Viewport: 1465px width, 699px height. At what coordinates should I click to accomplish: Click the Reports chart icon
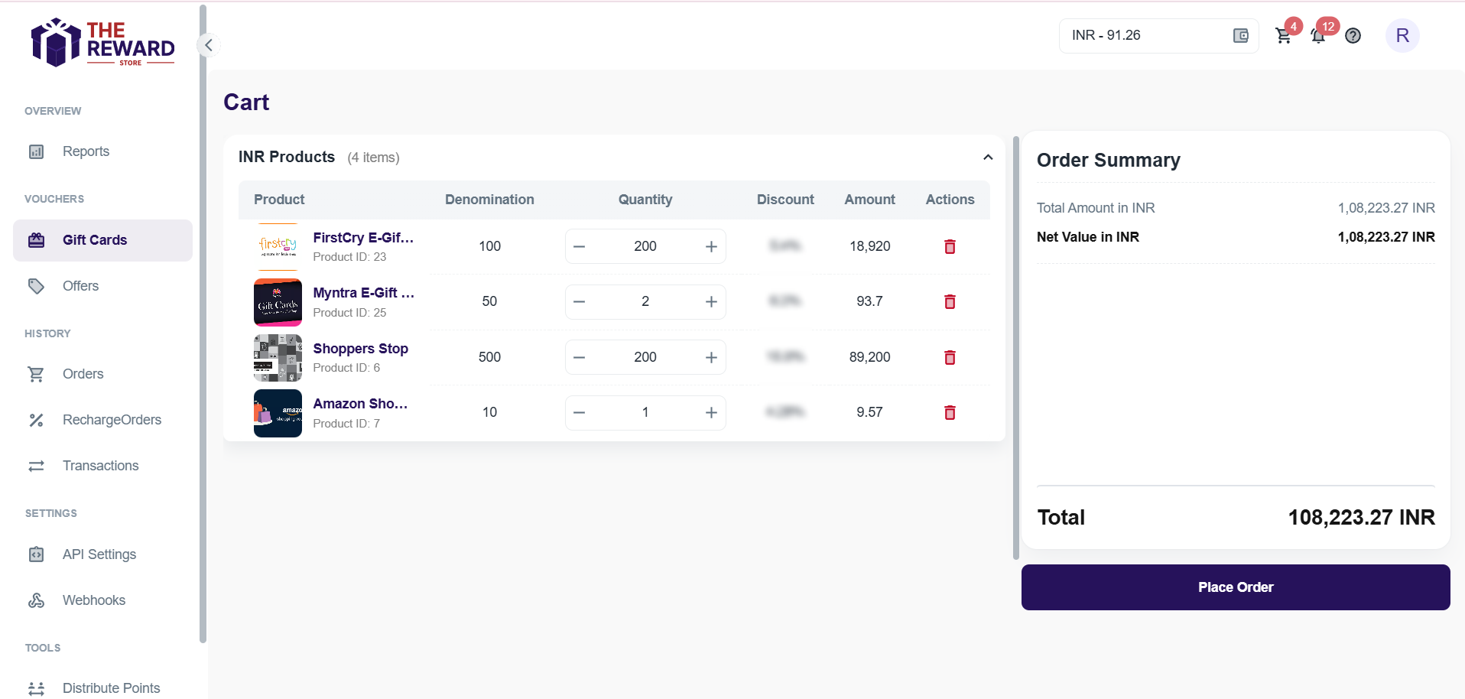pos(36,151)
